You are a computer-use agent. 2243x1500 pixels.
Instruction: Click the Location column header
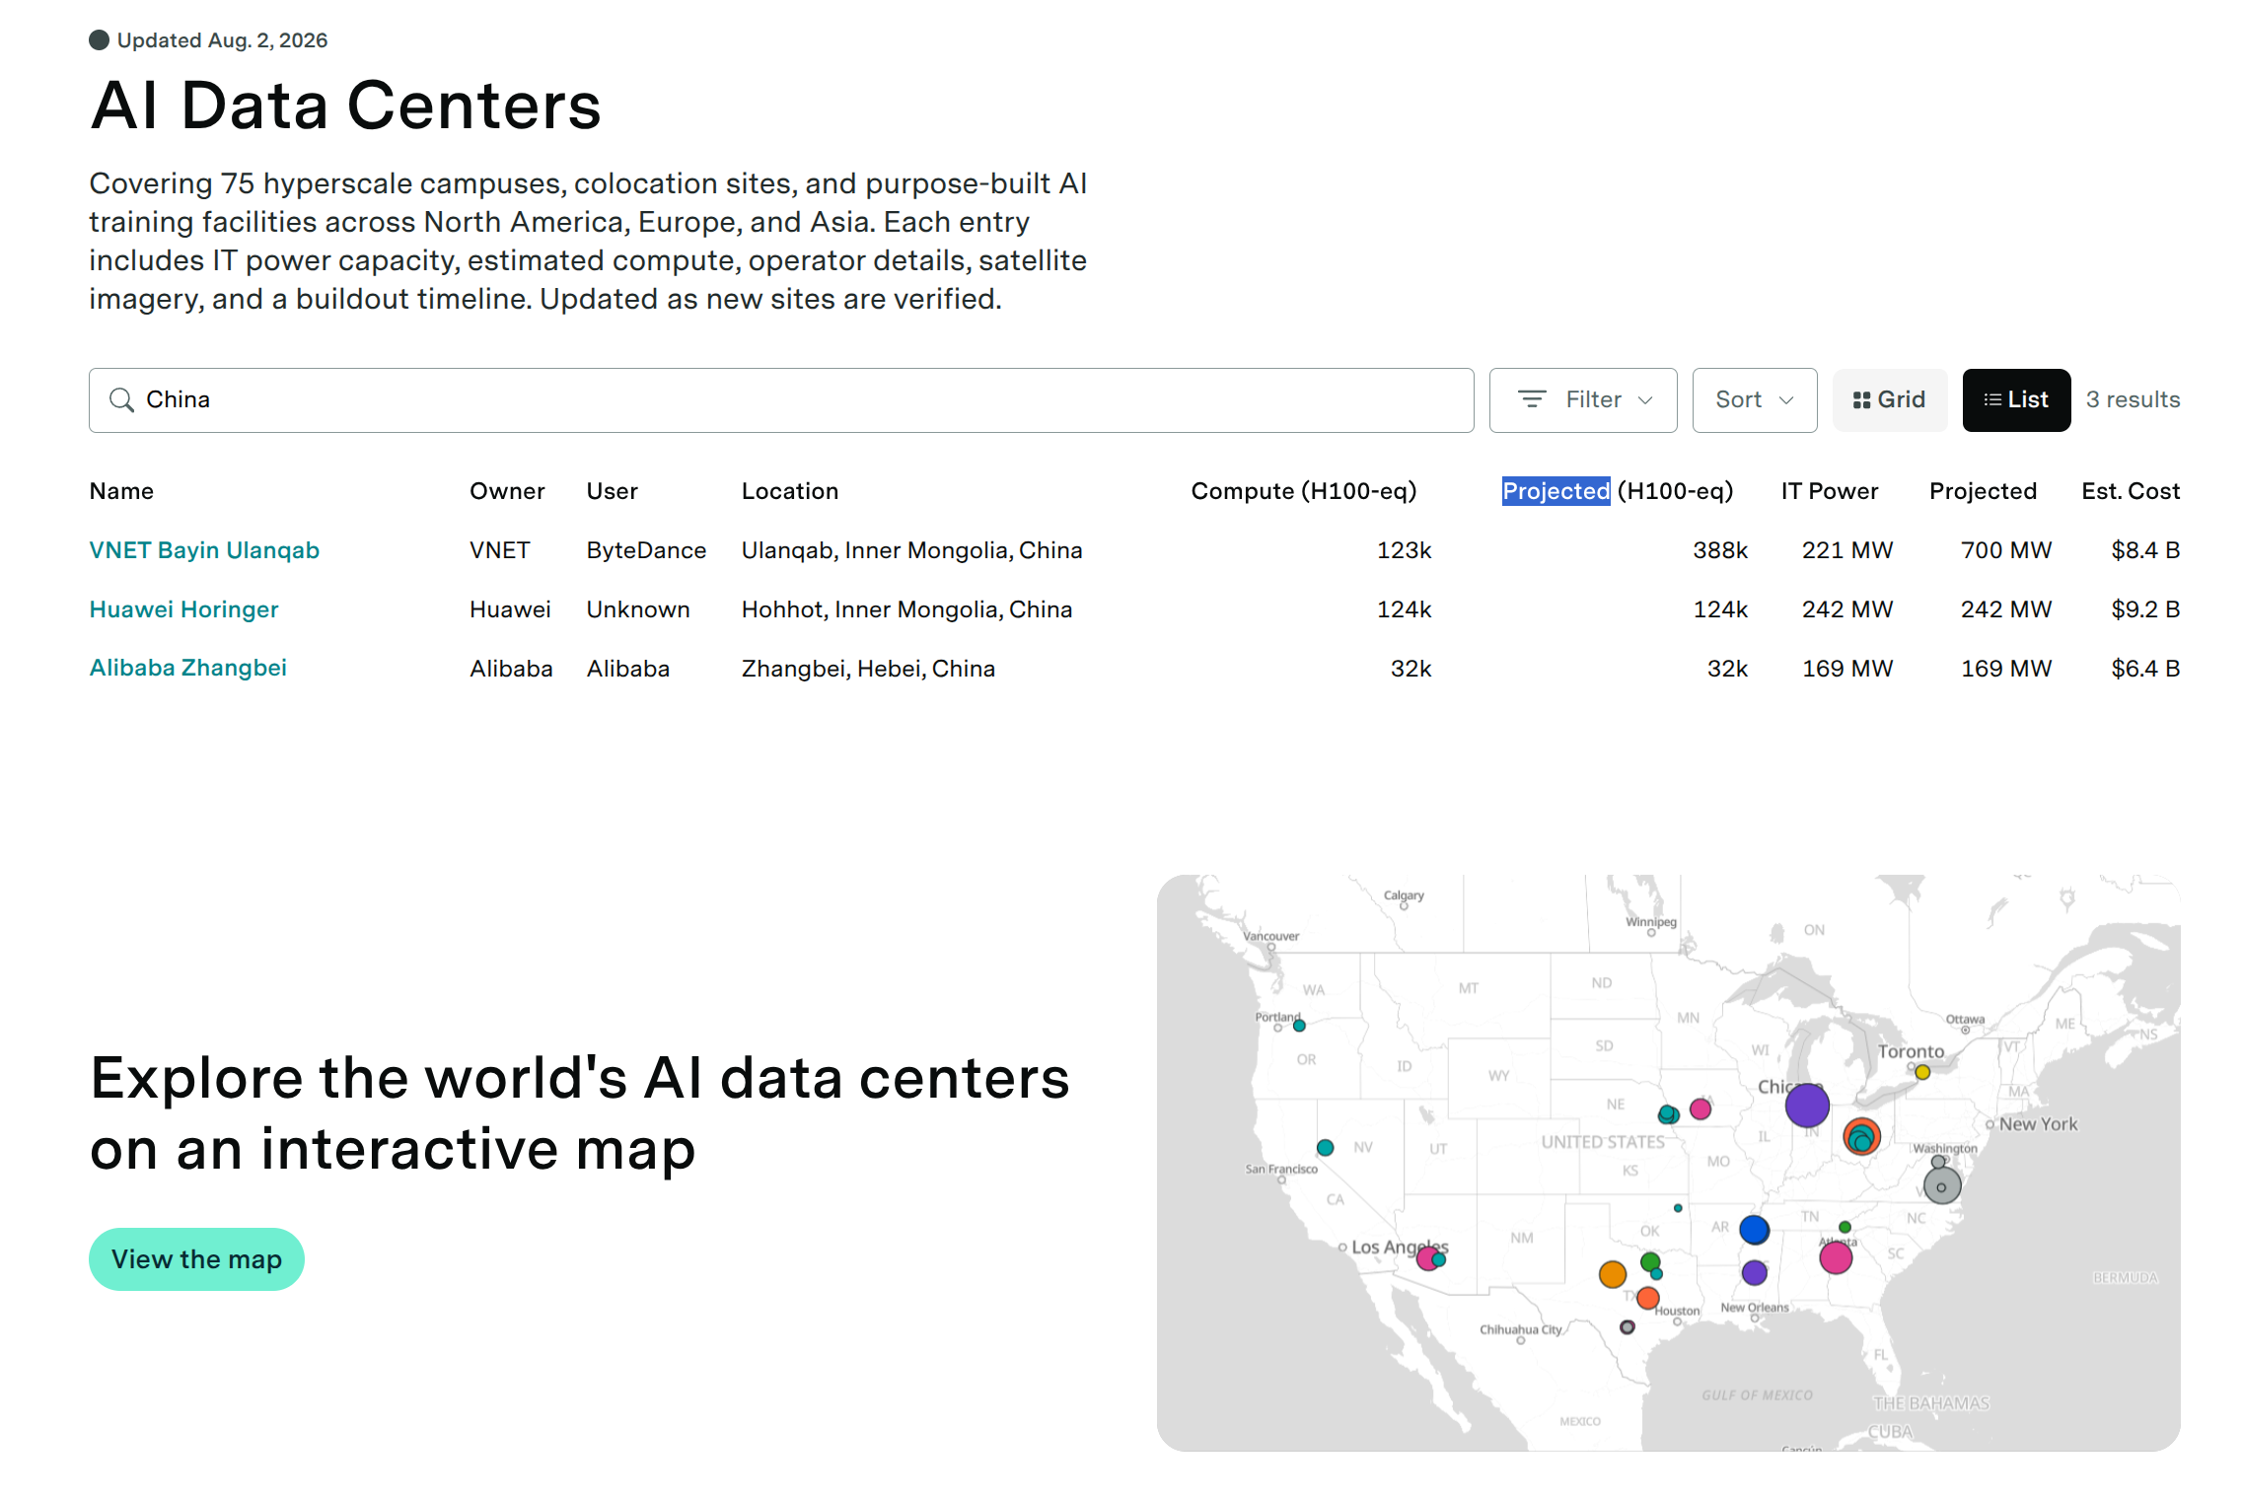click(x=790, y=491)
